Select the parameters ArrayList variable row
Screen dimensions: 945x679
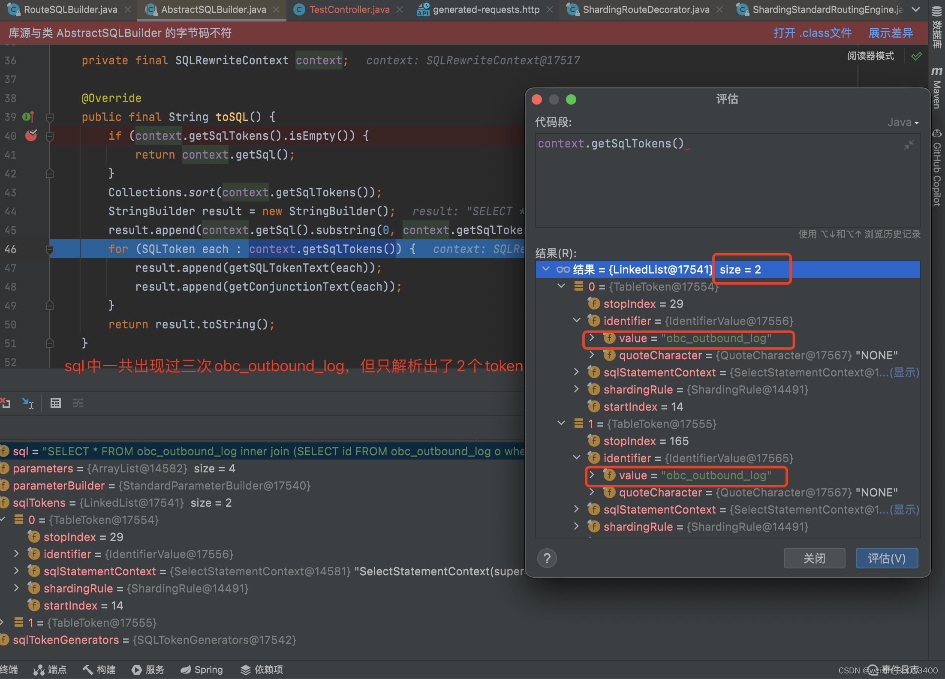coord(262,469)
